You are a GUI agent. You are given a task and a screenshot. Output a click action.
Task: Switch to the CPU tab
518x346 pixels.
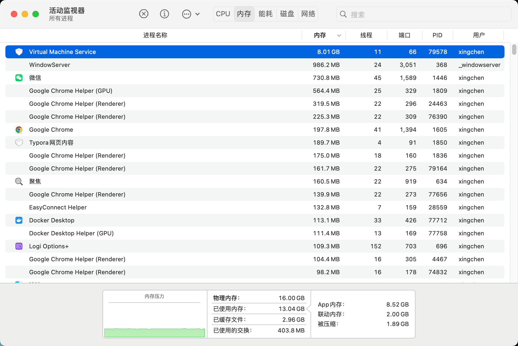[223, 14]
